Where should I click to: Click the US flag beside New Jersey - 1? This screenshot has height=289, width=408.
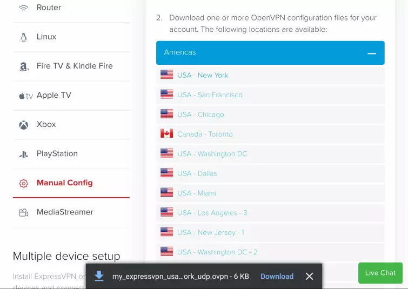(x=166, y=232)
